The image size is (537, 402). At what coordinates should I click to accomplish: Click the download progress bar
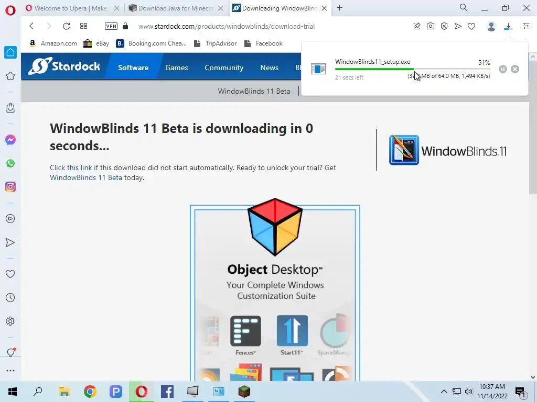point(412,69)
